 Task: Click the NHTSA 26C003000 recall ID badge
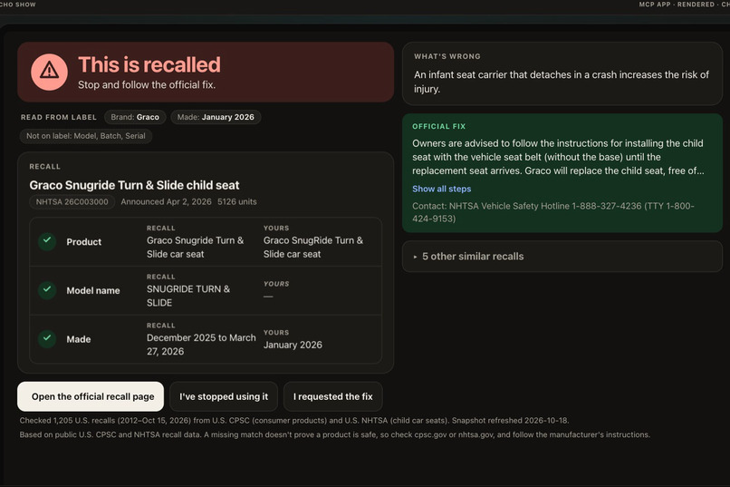[x=72, y=202]
